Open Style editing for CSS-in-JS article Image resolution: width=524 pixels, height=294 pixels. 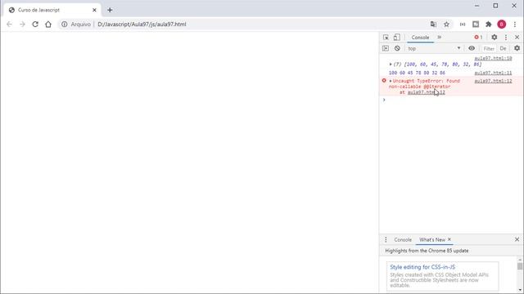tap(422, 267)
